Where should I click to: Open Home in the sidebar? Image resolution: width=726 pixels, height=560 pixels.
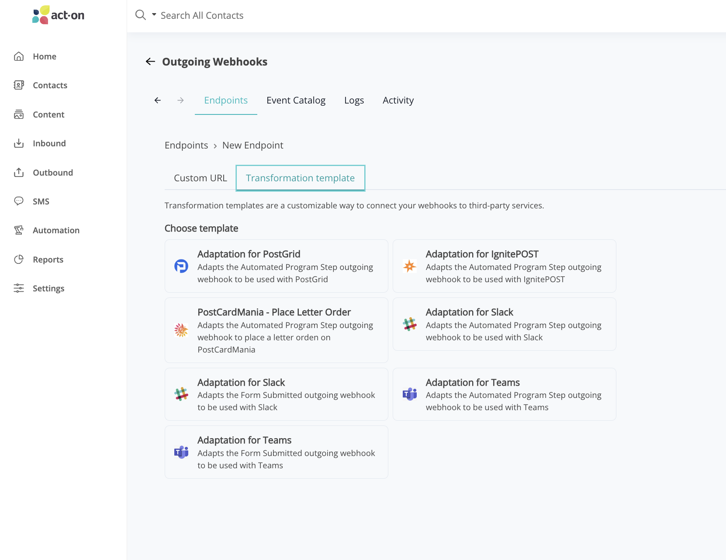pos(45,56)
